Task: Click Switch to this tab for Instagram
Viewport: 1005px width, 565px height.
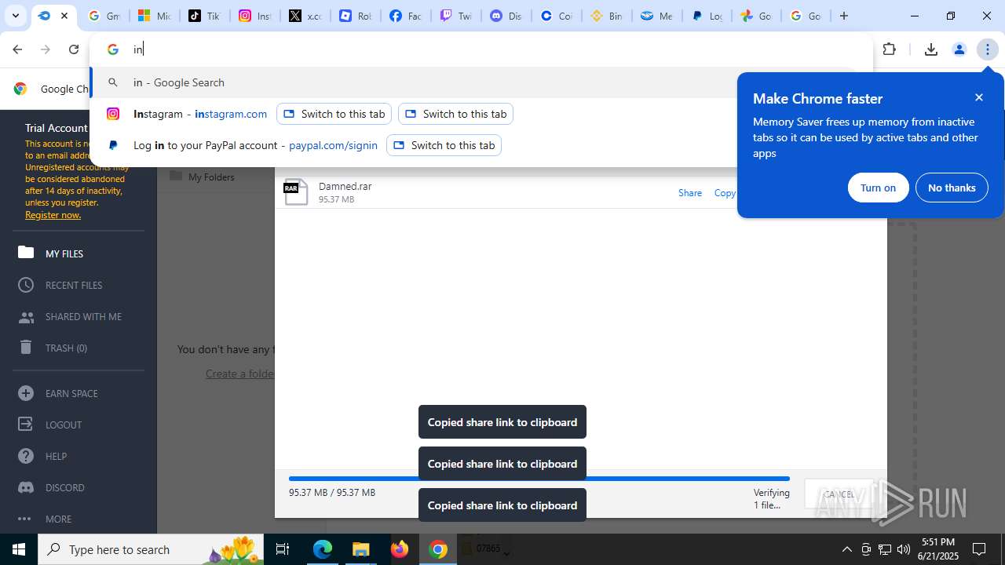Action: (334, 114)
